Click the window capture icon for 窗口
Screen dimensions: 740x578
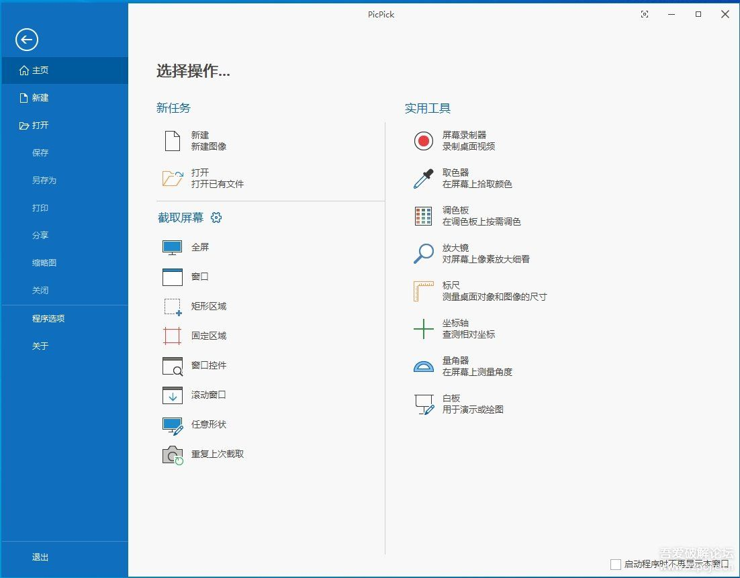click(173, 277)
